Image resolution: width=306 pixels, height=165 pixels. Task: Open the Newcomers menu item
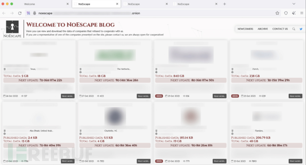tap(245, 29)
